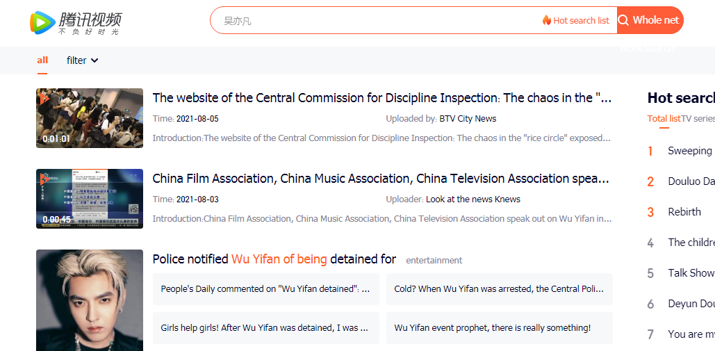Expand the filter dropdown chevron
The height and width of the screenshot is (351, 715).
tap(94, 60)
